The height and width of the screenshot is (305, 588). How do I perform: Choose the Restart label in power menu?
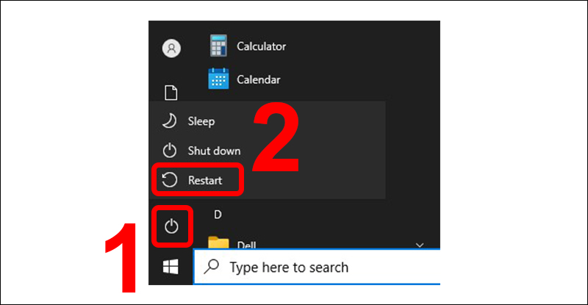coord(204,179)
